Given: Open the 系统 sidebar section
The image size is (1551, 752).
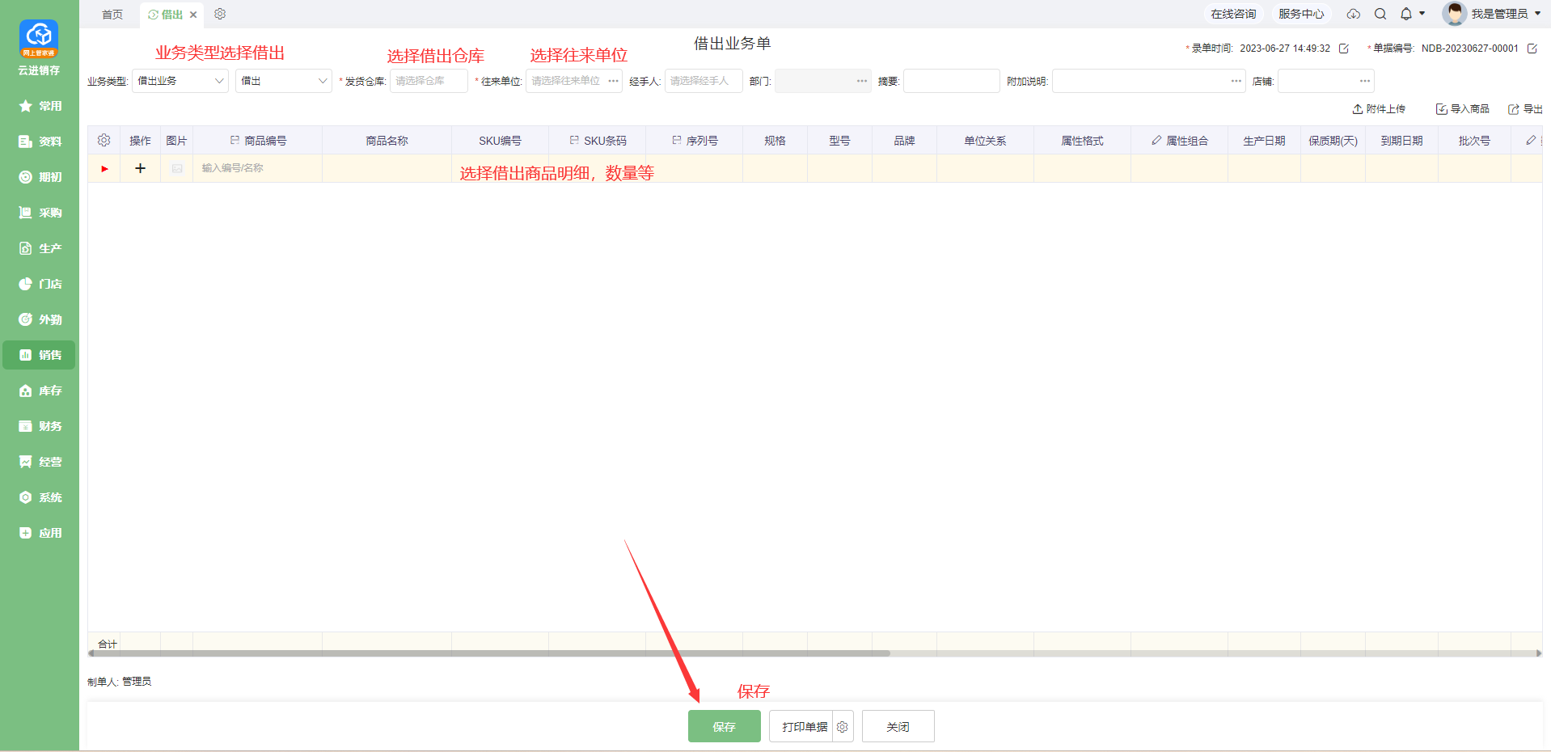Looking at the screenshot, I should pos(40,497).
